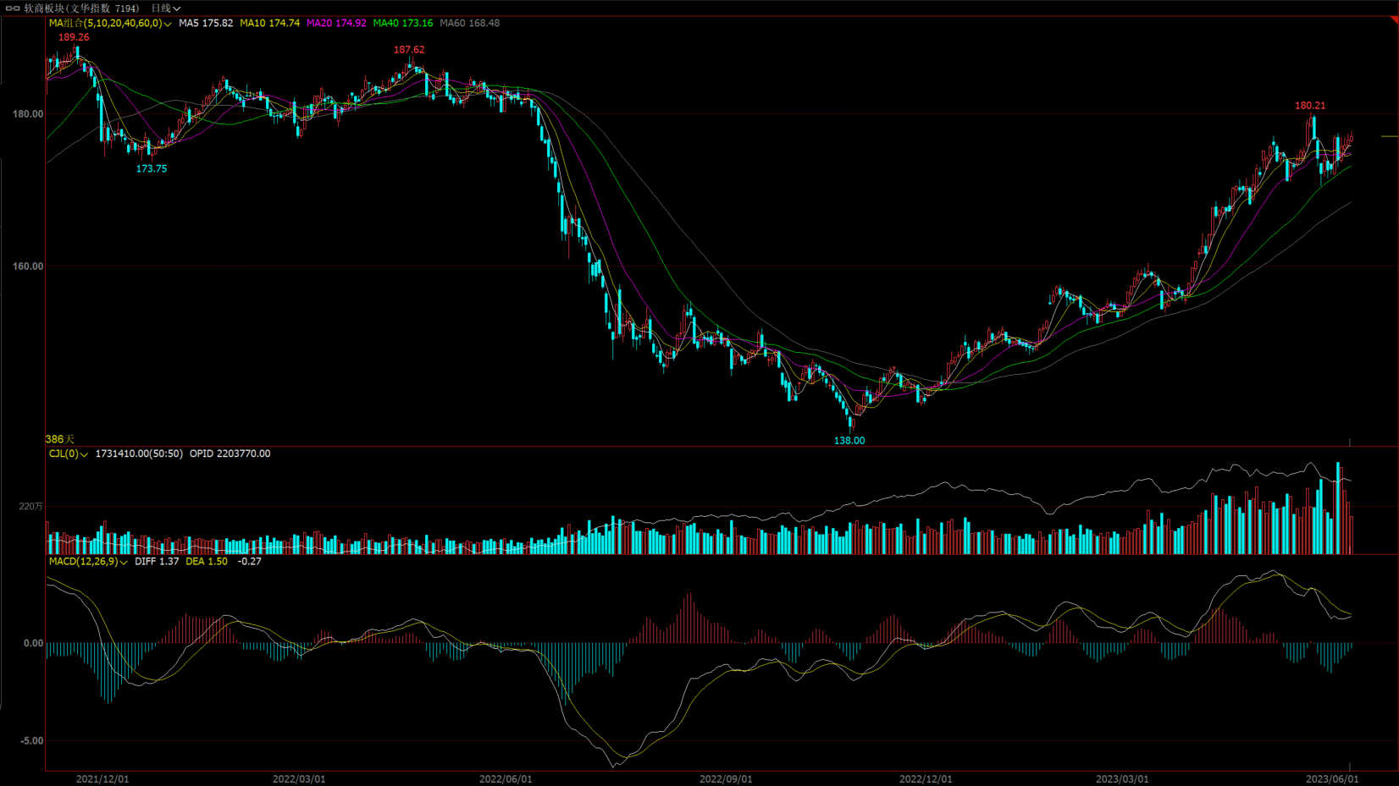Select the MA60 168.48 legend label
The image size is (1399, 786).
tap(469, 23)
